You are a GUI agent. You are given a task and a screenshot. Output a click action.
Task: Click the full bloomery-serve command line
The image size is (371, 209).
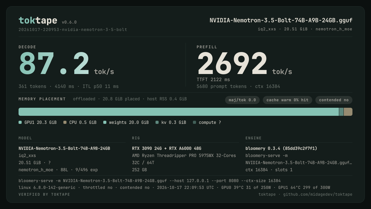(150, 181)
